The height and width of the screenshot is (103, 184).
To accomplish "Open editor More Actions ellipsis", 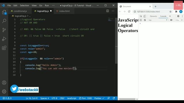I will pos(113,11).
